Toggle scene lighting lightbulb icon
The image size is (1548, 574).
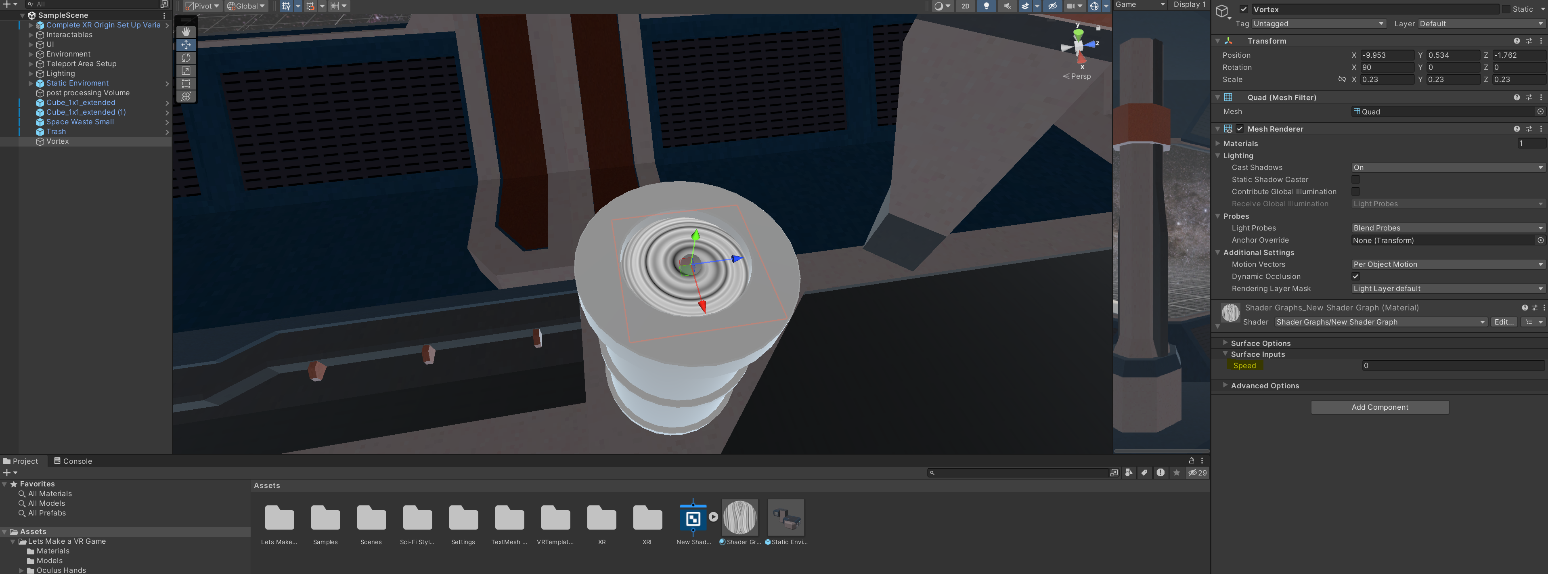[x=986, y=6]
